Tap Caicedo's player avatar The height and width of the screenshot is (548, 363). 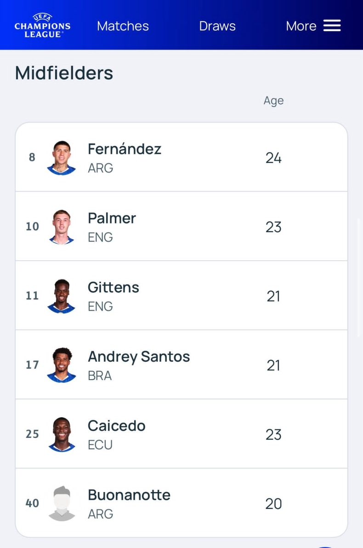pos(61,434)
